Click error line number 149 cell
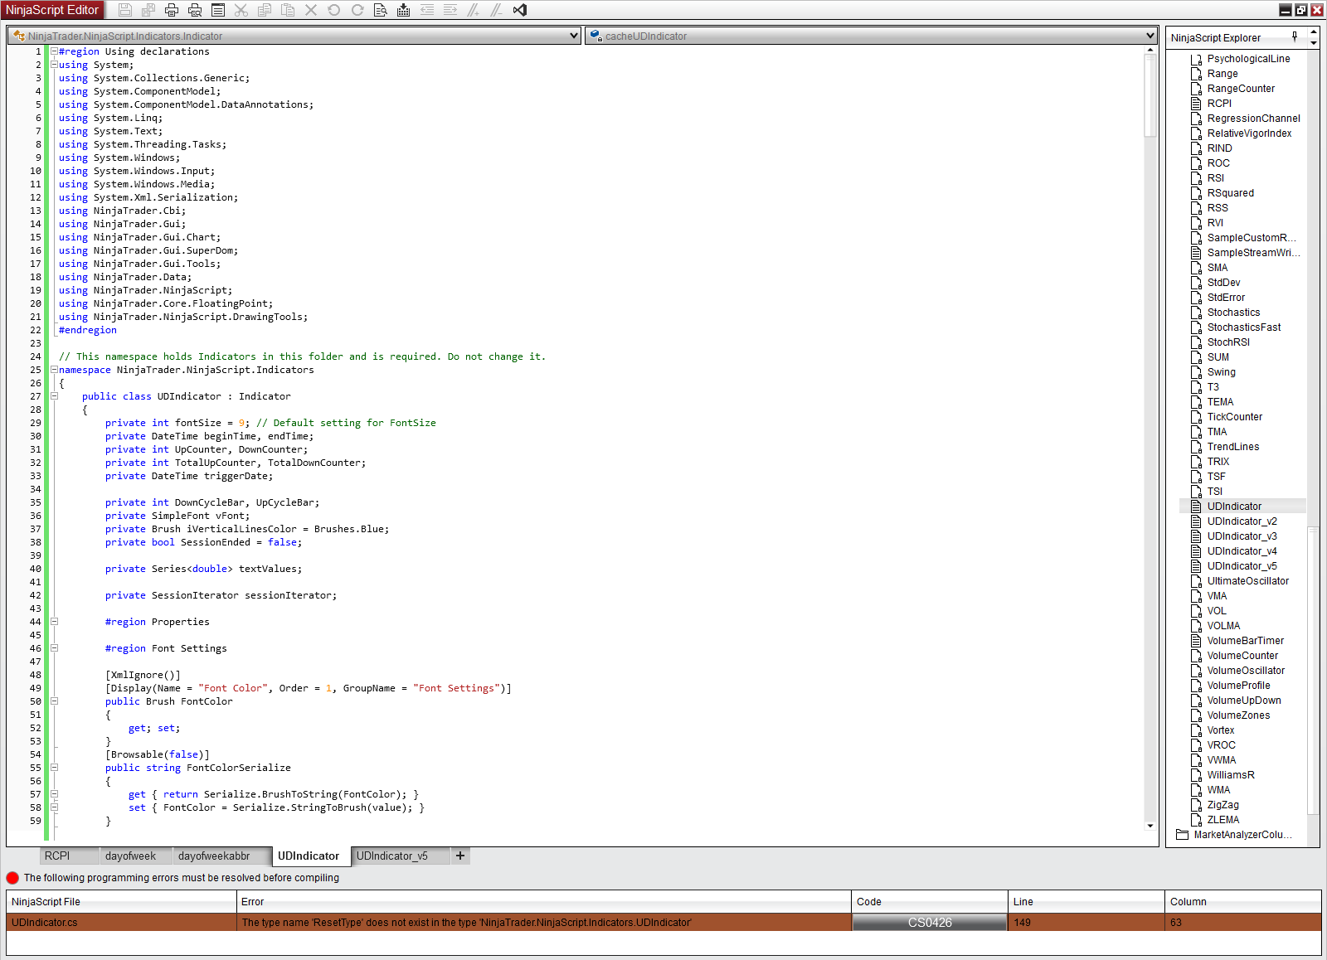Image resolution: width=1327 pixels, height=960 pixels. tap(1086, 923)
